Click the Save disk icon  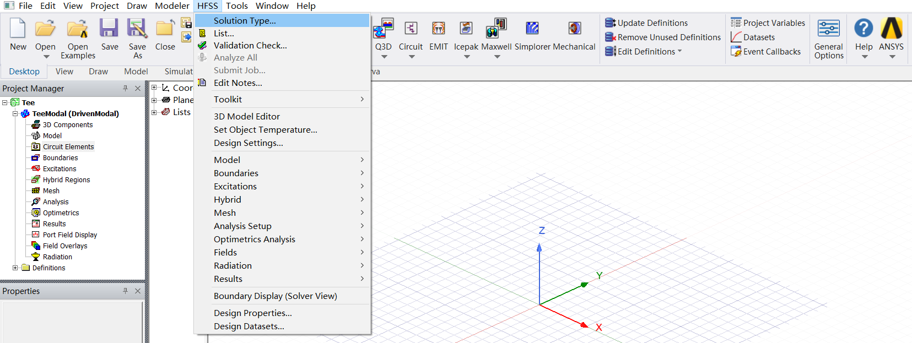click(109, 29)
